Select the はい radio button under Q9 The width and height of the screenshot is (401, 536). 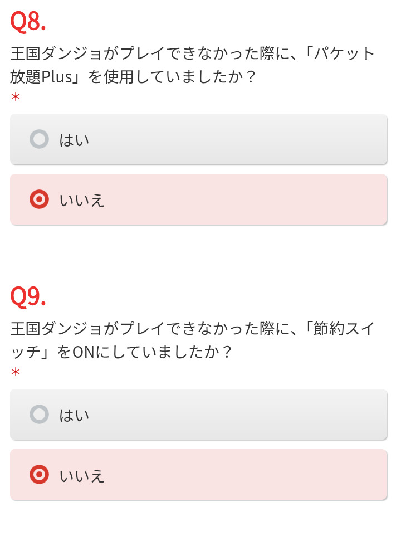click(x=39, y=415)
